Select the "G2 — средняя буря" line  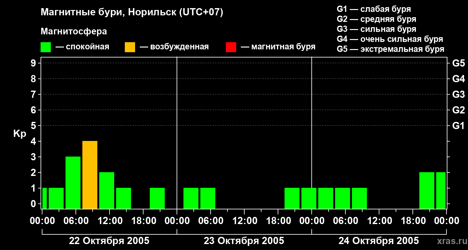pos(377,19)
